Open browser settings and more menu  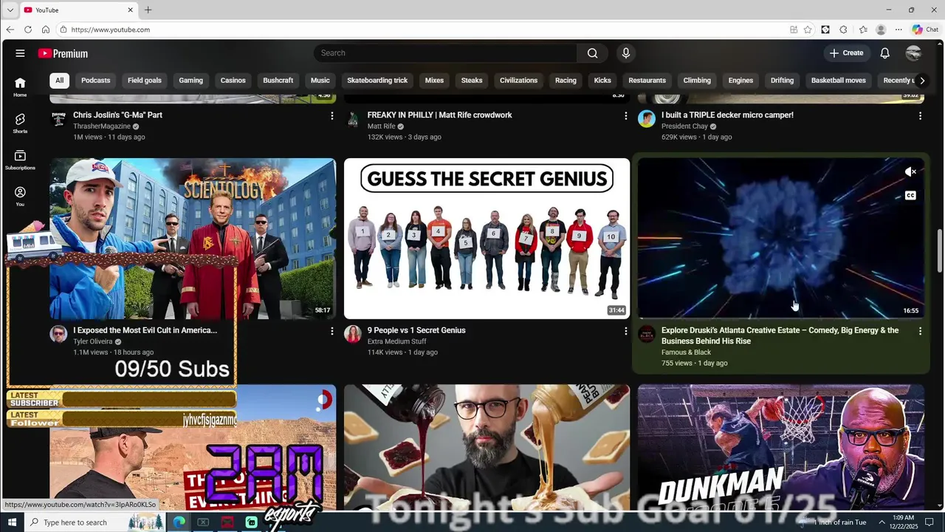point(898,30)
